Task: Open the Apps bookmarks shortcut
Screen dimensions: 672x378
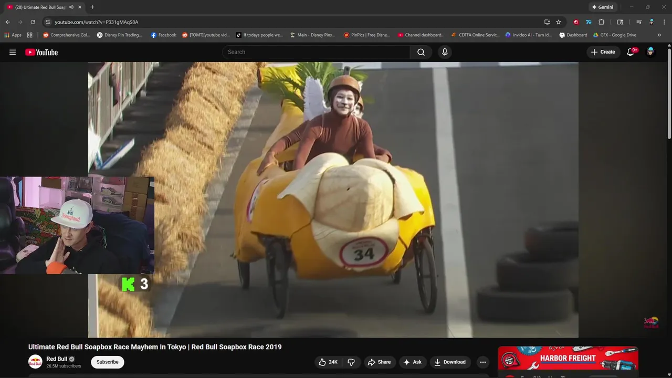Action: [x=13, y=35]
